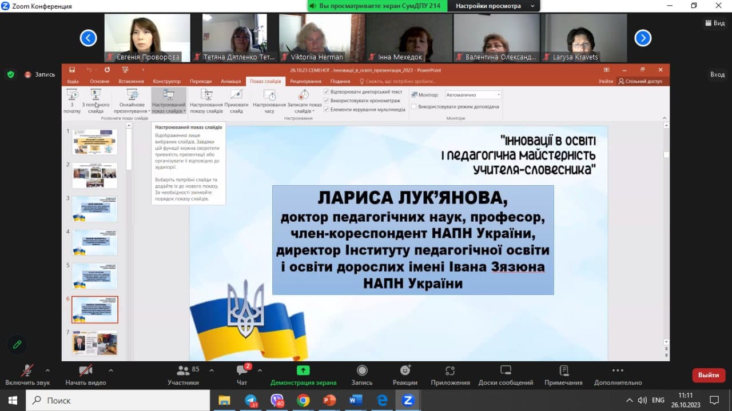Switch to the 'Рецензування' ribbon tab
Viewport: 732px width, 411px height.
coord(305,81)
